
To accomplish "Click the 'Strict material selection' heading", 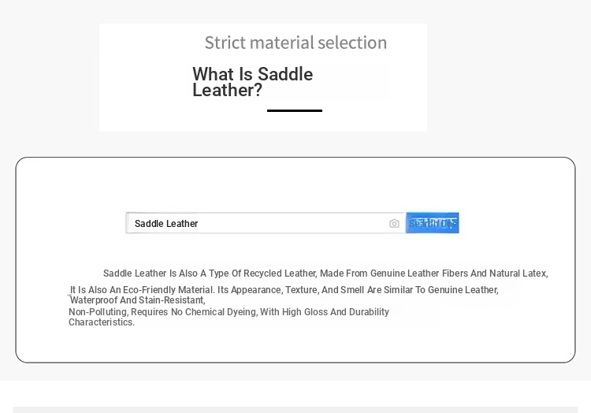I will (295, 43).
